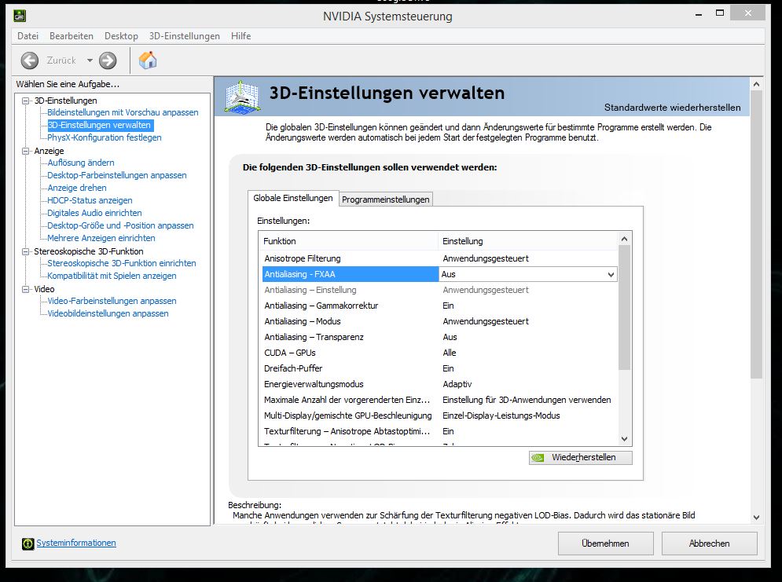The image size is (782, 582).
Task: Click the forward arrow navigation icon
Action: pyautogui.click(x=108, y=60)
